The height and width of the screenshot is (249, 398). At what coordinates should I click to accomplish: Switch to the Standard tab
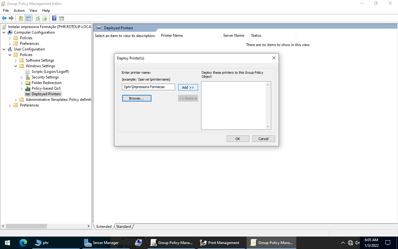(x=123, y=227)
